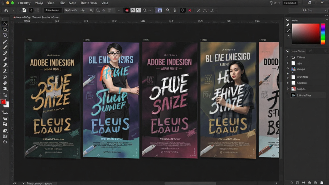Select the teal poster with the woman in glasses

point(111,100)
